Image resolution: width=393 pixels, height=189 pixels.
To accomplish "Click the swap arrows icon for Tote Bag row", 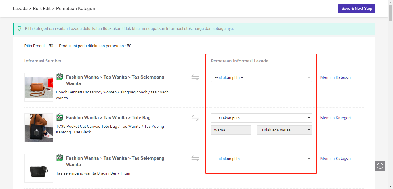I will tap(195, 118).
